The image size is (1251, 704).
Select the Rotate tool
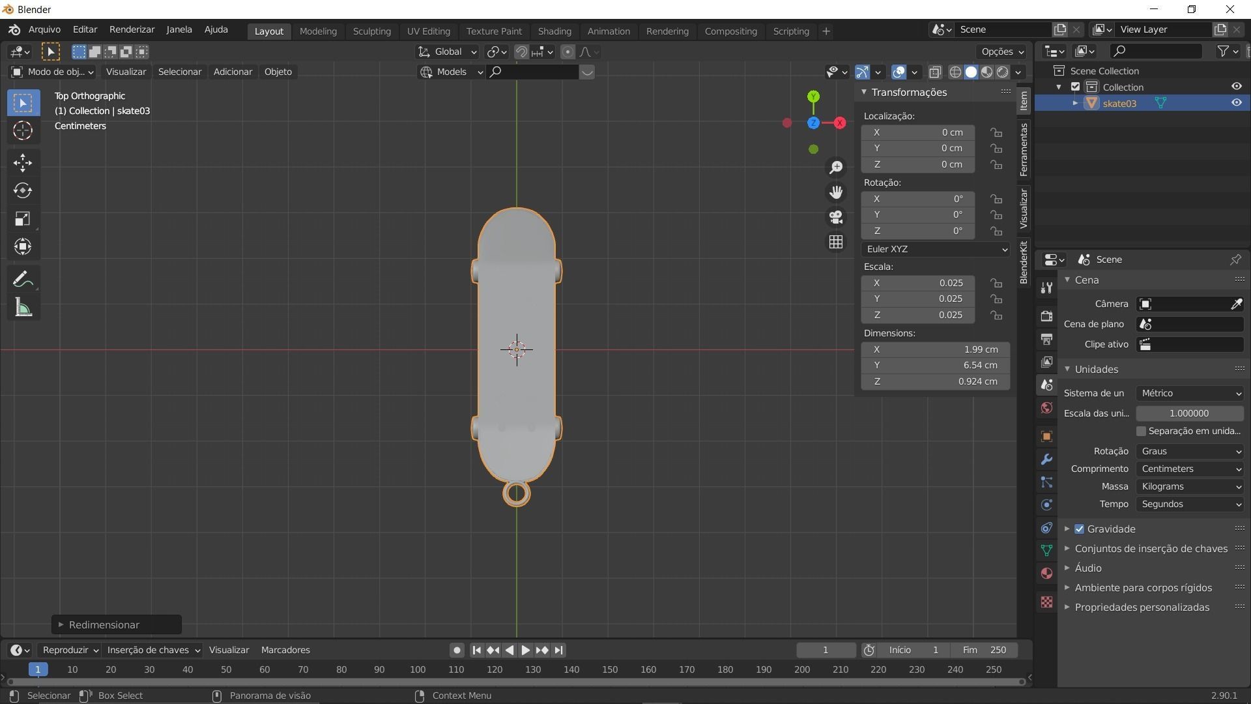point(23,190)
